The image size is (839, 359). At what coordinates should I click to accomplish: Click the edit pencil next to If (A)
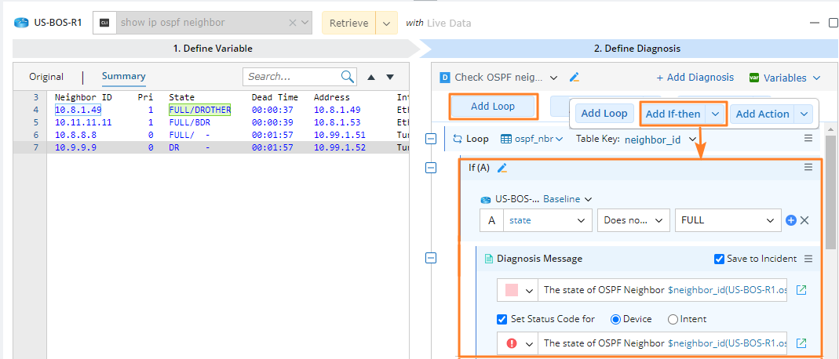502,168
